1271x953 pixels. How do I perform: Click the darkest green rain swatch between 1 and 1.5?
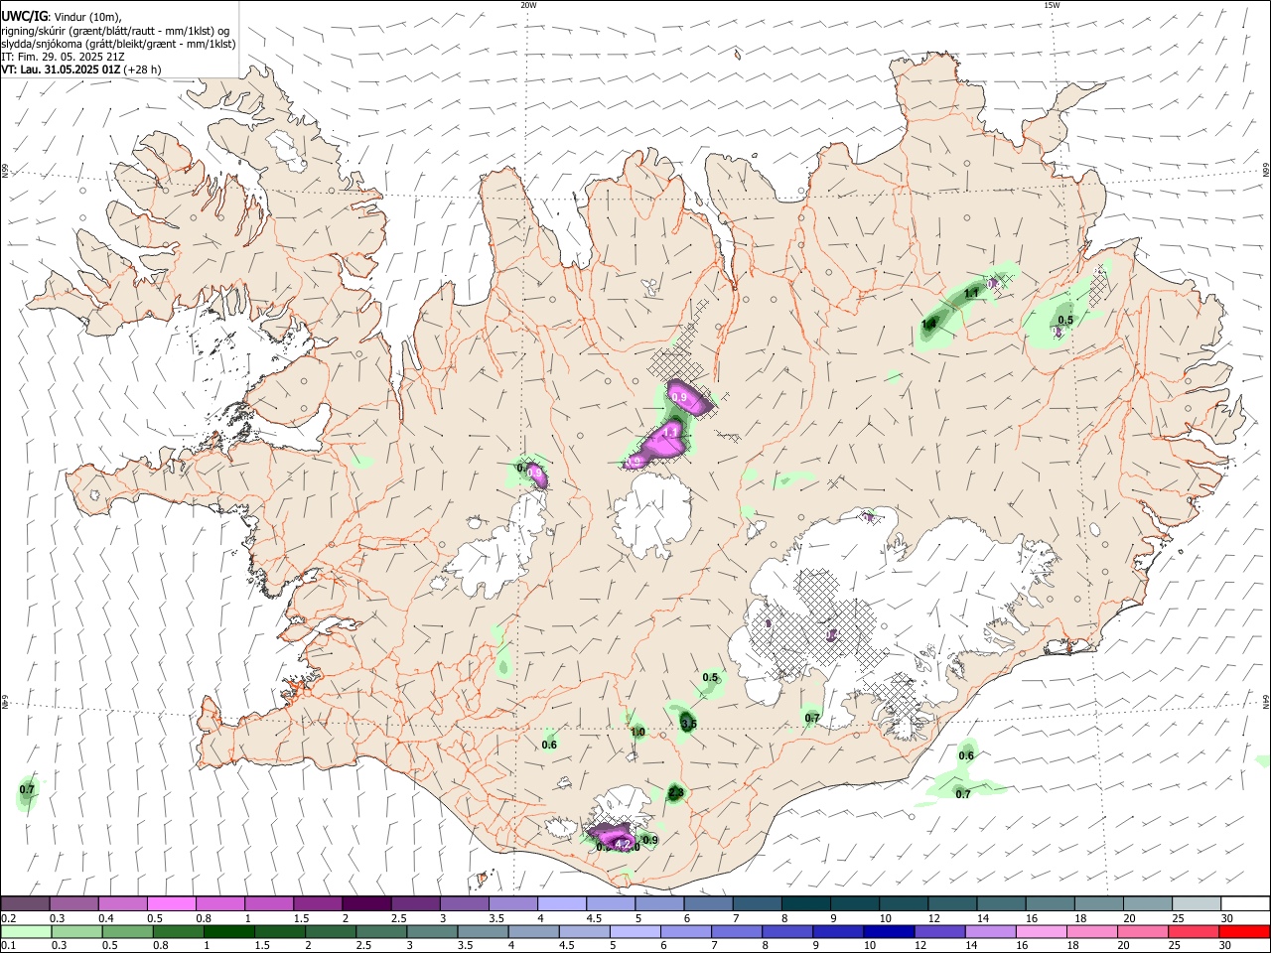(x=229, y=931)
